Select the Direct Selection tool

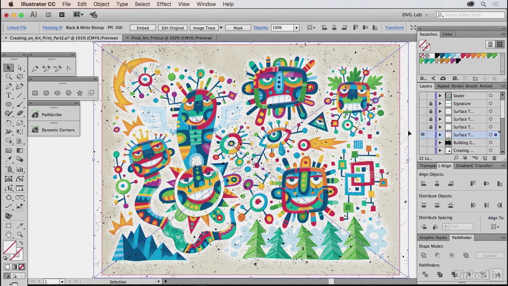coord(20,68)
